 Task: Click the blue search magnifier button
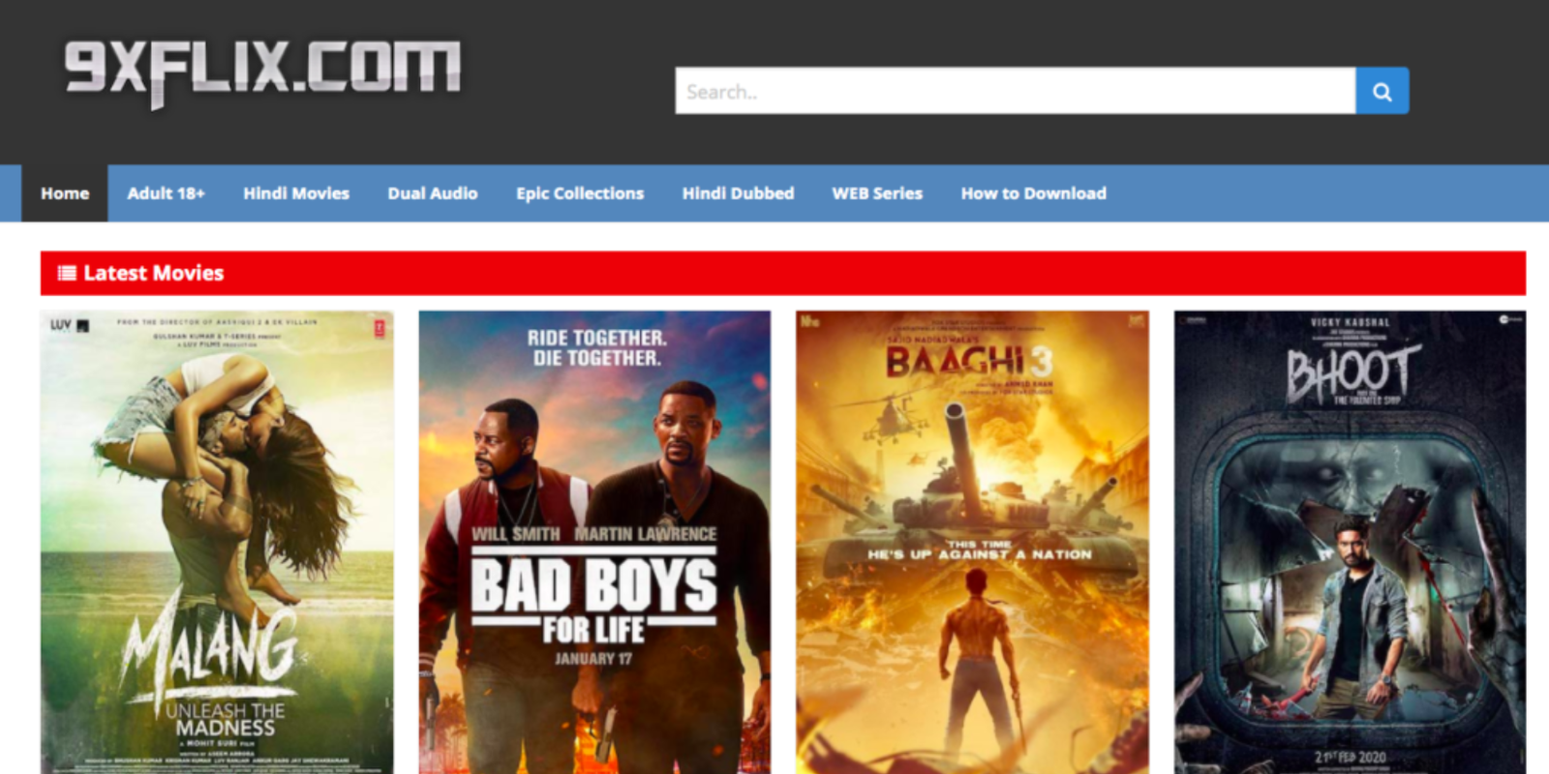[x=1382, y=91]
